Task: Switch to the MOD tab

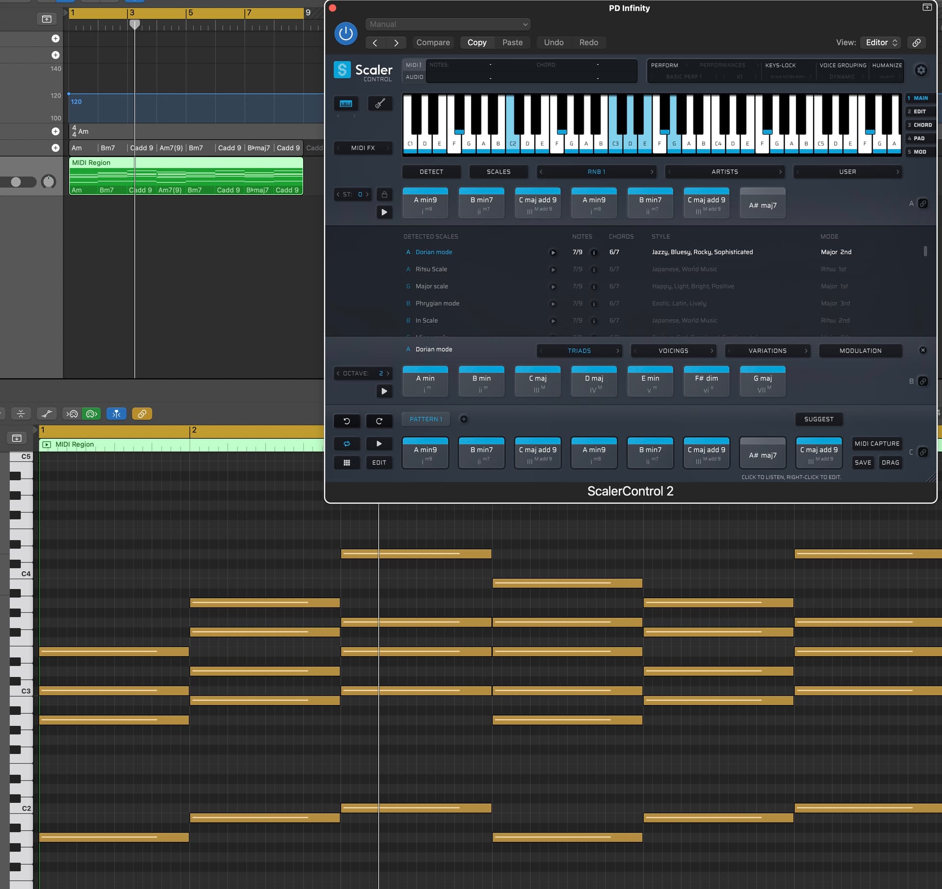Action: [920, 152]
